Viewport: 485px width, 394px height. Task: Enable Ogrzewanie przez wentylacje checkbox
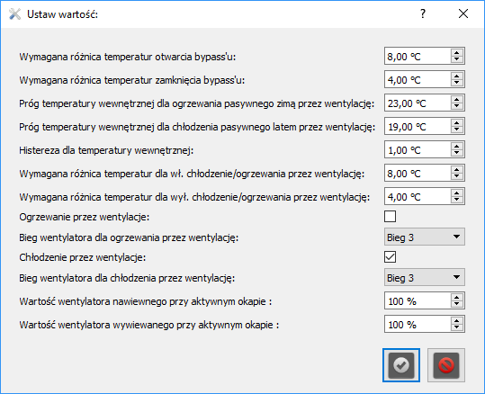(390, 217)
